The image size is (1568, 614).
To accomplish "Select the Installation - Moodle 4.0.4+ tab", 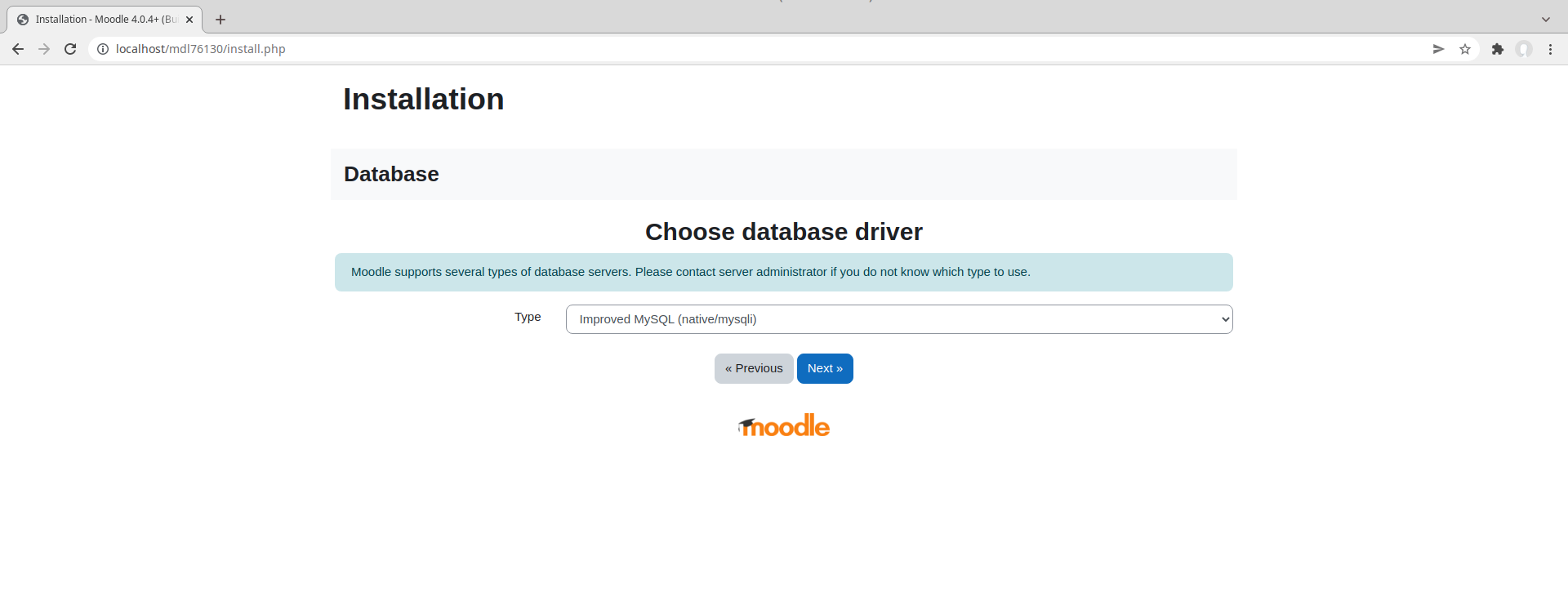I will click(x=105, y=20).
